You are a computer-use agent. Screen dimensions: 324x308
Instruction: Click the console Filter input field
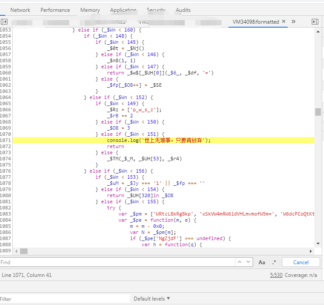tap(66, 299)
